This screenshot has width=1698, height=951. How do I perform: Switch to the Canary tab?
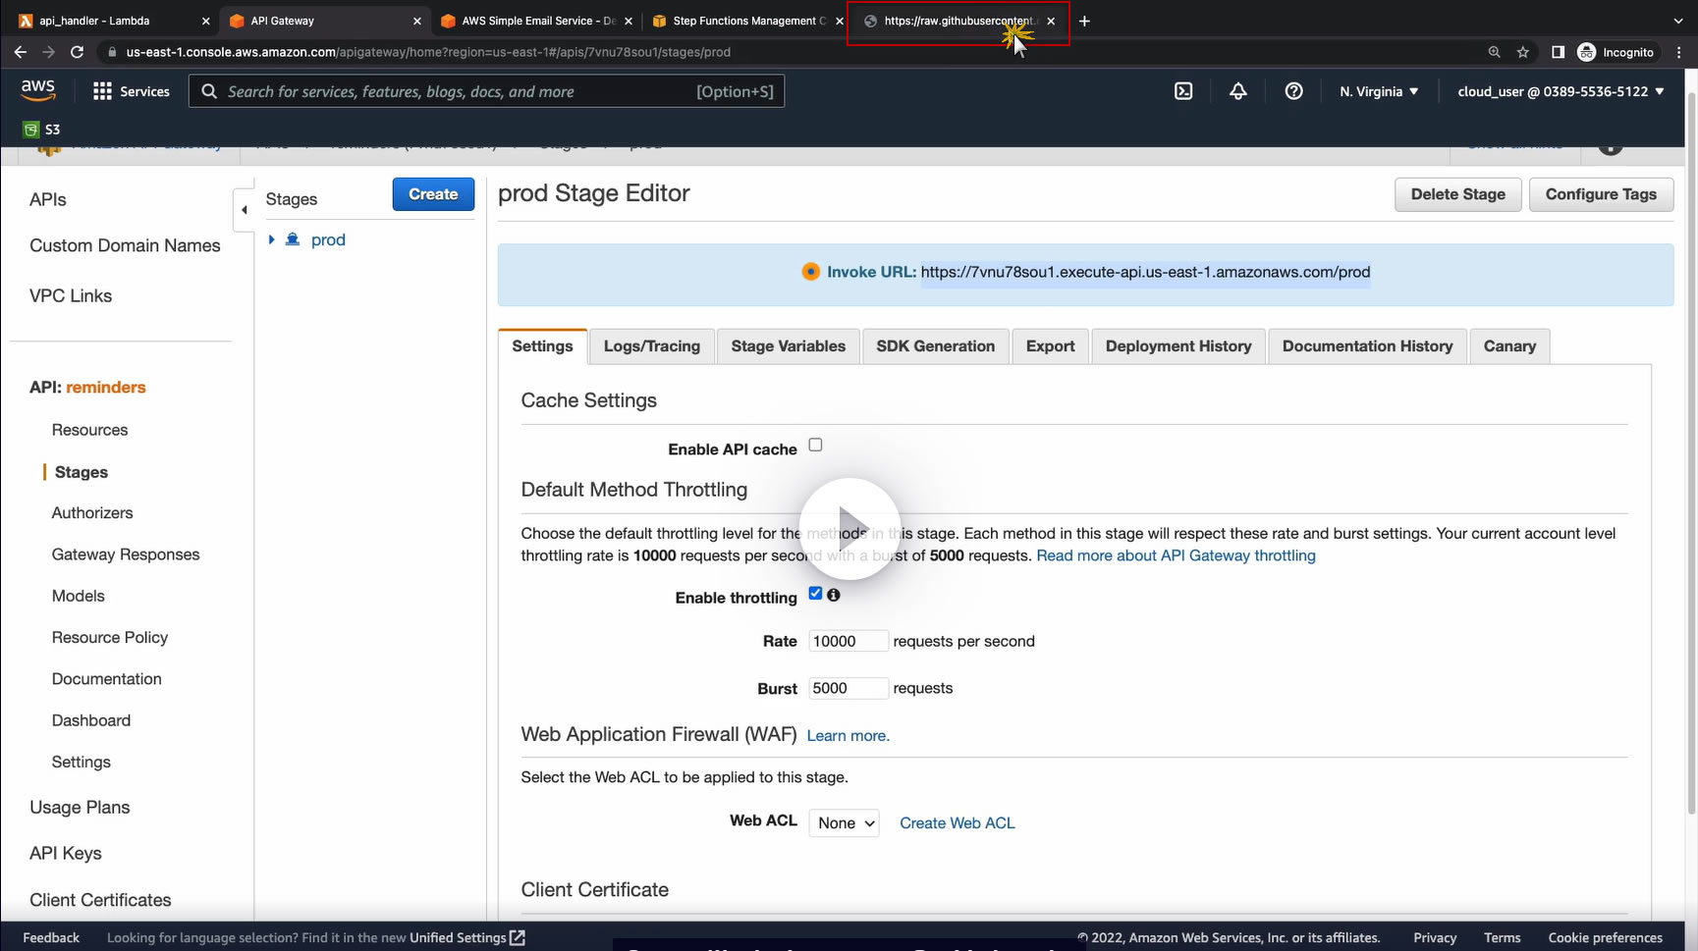1509,346
